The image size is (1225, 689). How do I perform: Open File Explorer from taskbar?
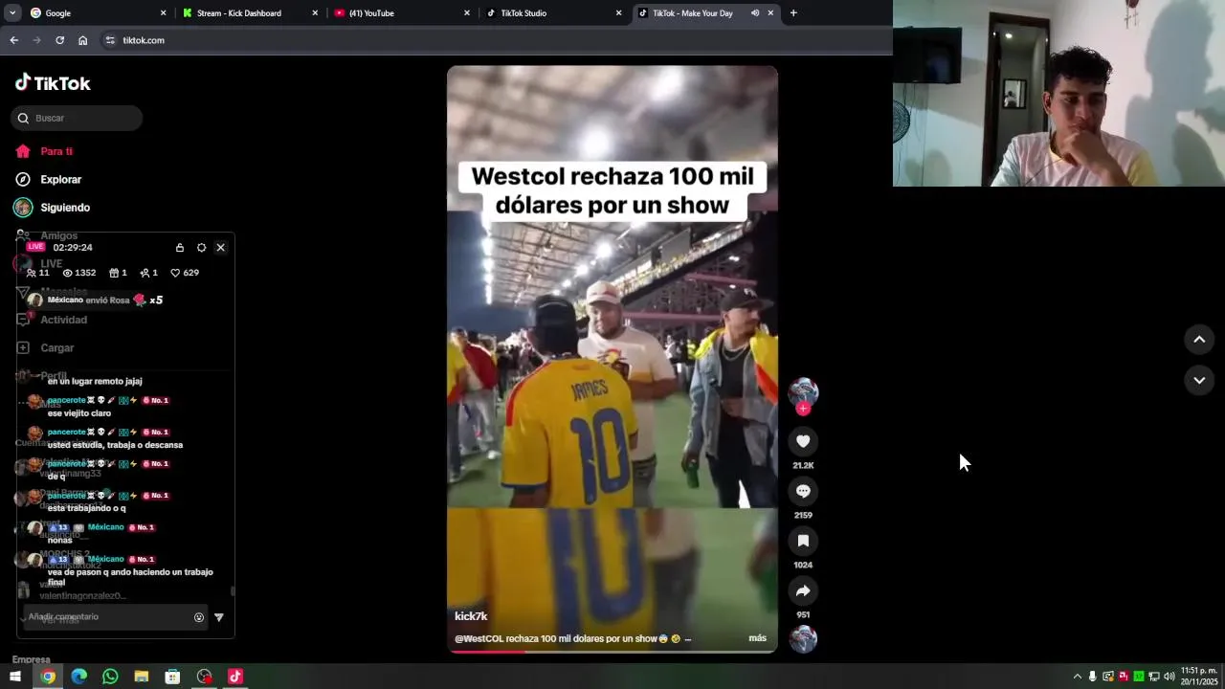tap(142, 677)
